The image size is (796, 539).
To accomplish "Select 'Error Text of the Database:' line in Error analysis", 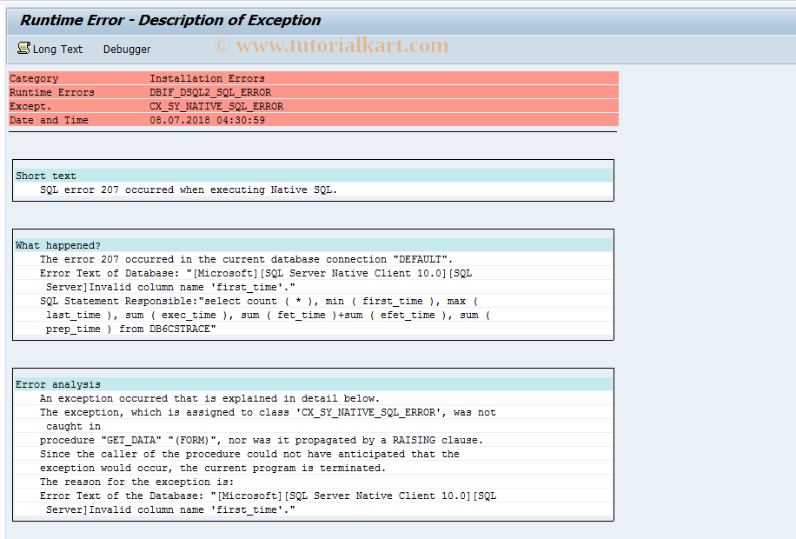I will (268, 496).
